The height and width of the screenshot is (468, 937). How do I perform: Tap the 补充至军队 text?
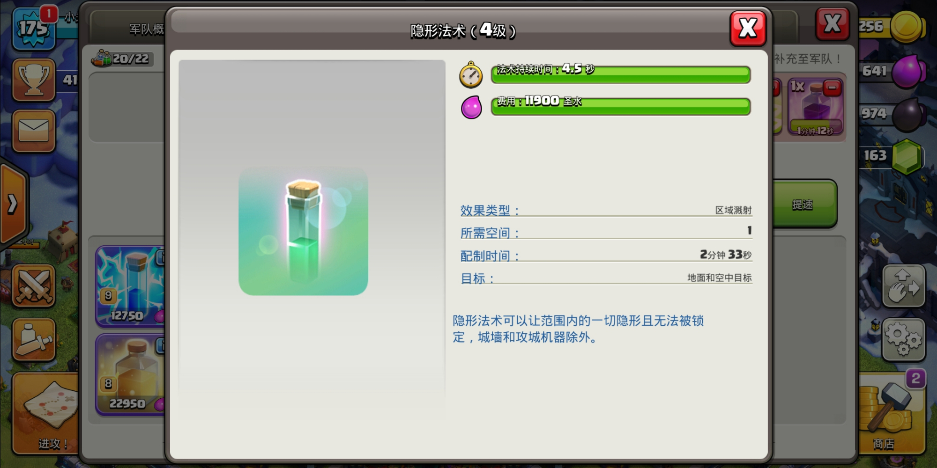tap(808, 59)
